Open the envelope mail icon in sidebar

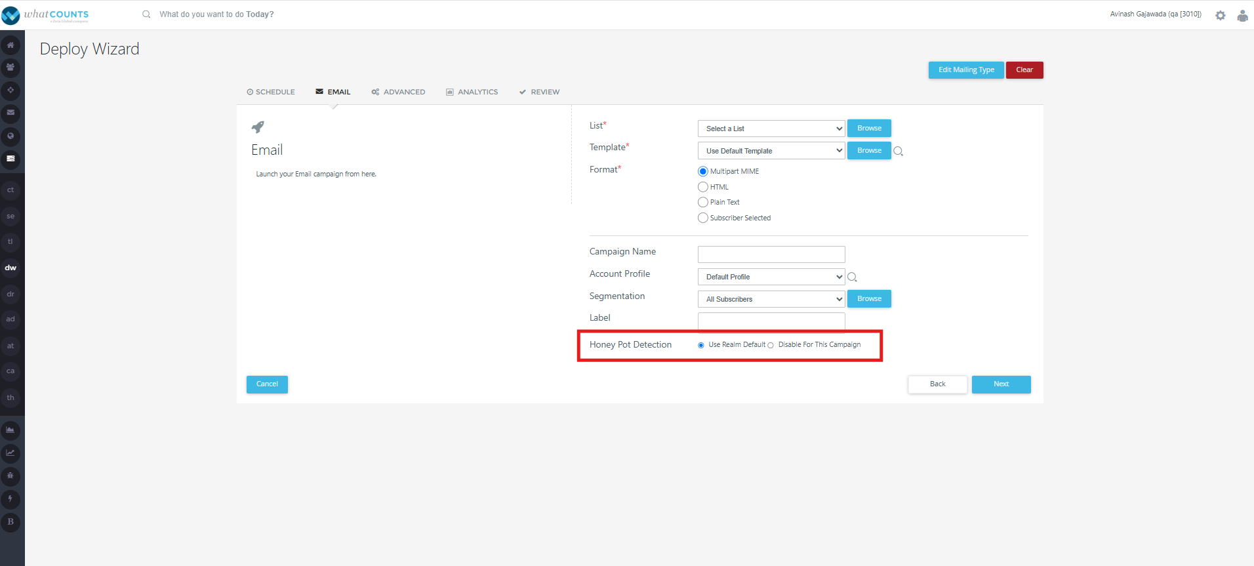[x=10, y=113]
